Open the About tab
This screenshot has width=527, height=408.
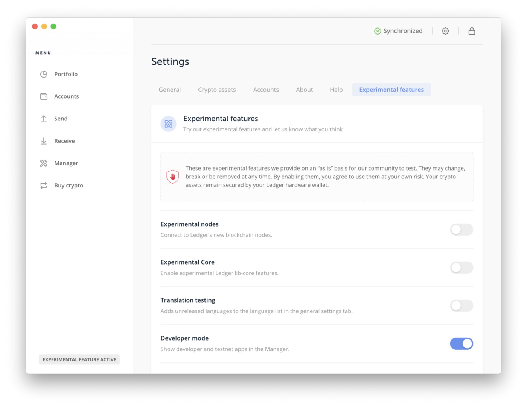point(304,90)
